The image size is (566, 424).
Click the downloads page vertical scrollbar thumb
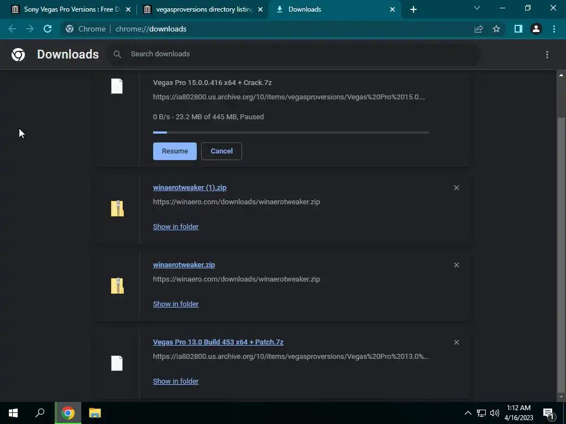point(561,255)
